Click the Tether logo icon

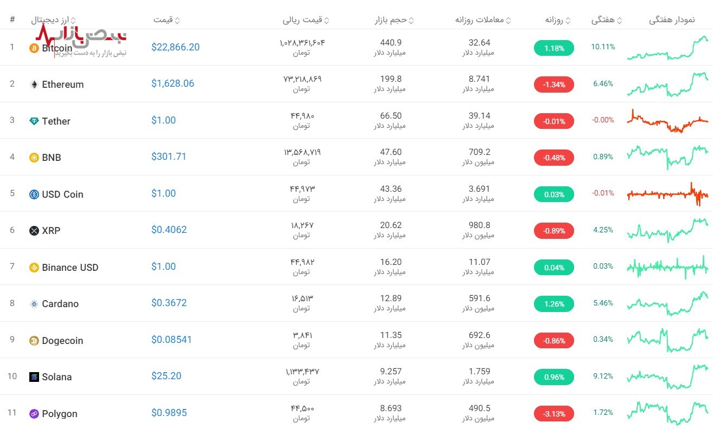pyautogui.click(x=34, y=121)
